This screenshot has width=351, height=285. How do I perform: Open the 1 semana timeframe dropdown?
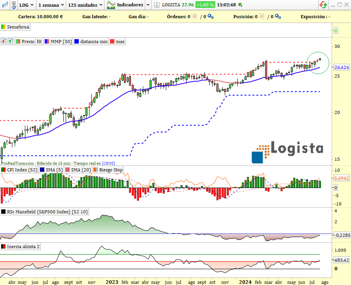51,5
